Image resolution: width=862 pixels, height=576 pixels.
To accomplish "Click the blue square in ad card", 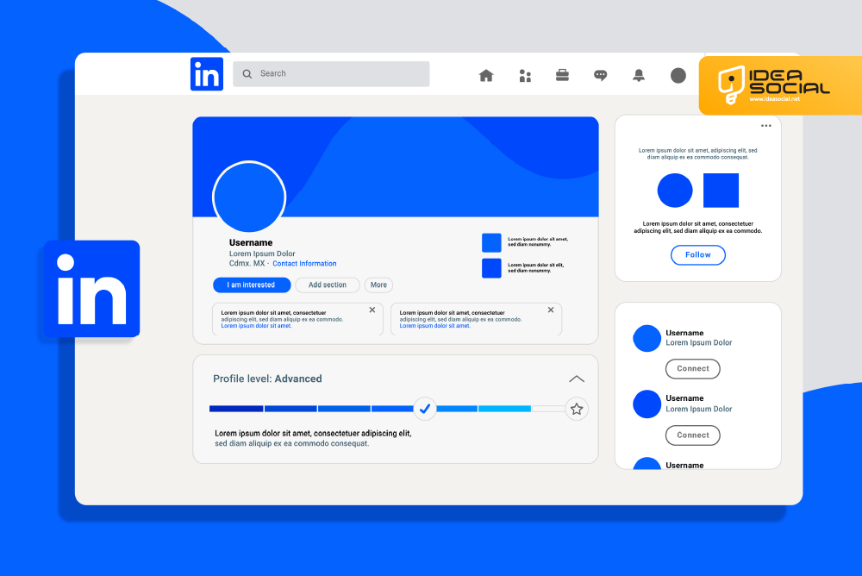I will point(721,191).
